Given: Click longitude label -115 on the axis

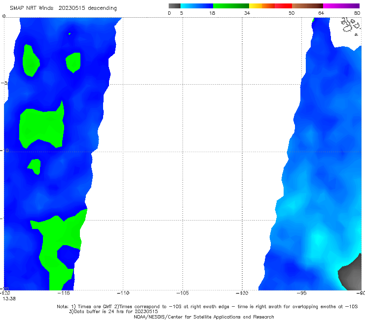Looking at the screenshot, I should (x=64, y=293).
